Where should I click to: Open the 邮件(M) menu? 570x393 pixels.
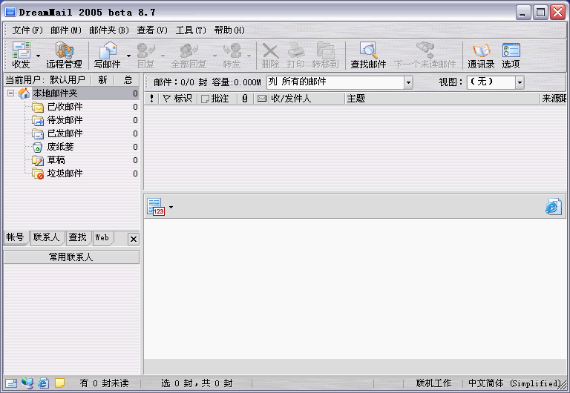tap(66, 30)
